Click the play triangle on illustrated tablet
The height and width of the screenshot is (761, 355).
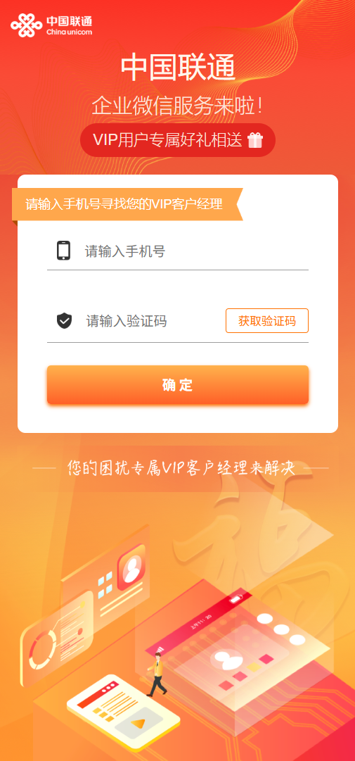(x=138, y=723)
